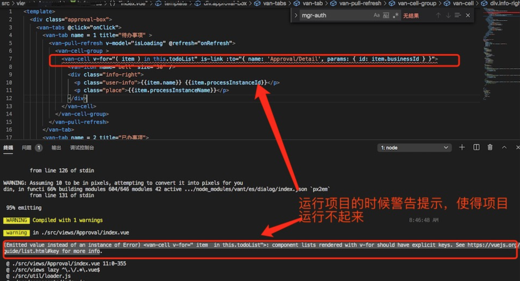Viewport: 520px width, 281px height.
Task: Close the find widget
Action: click(468, 15)
